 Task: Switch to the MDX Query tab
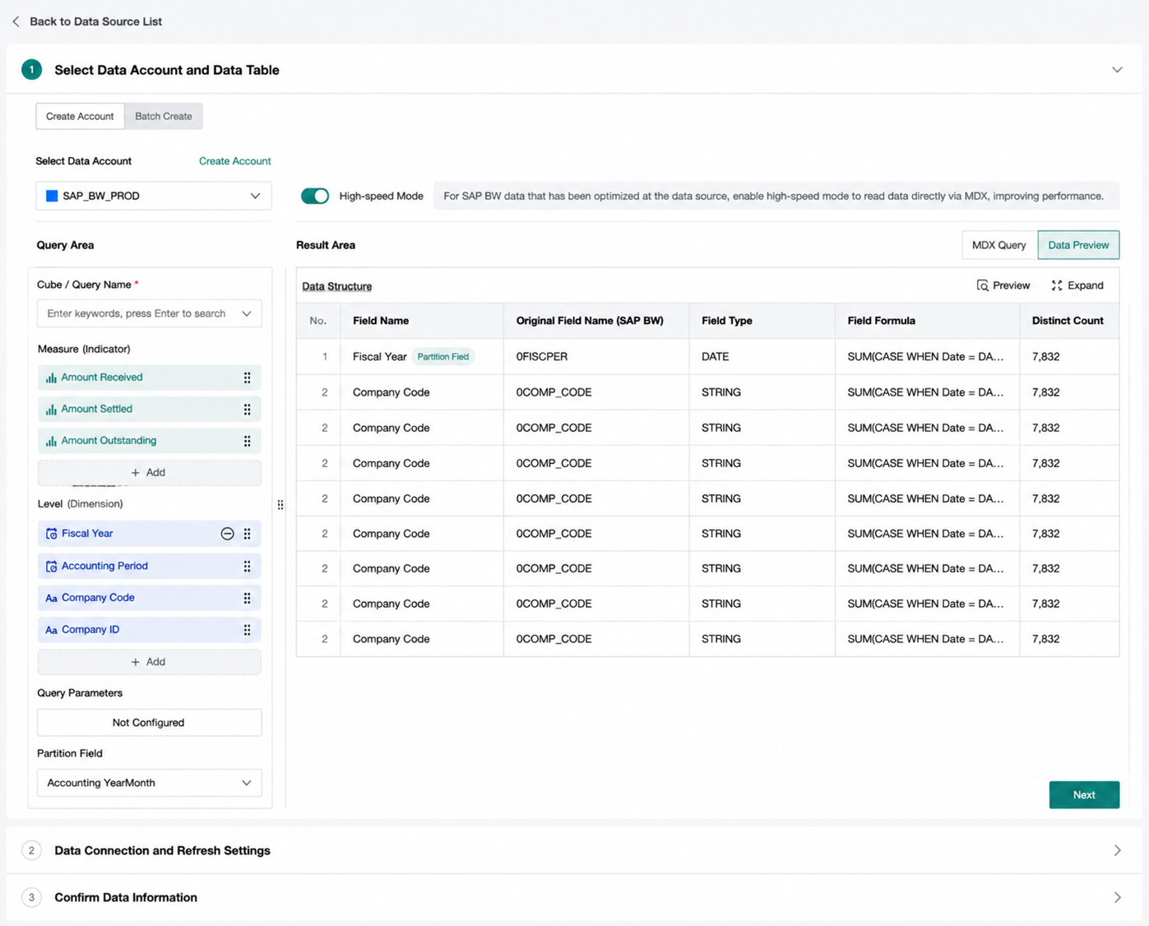[x=999, y=245]
